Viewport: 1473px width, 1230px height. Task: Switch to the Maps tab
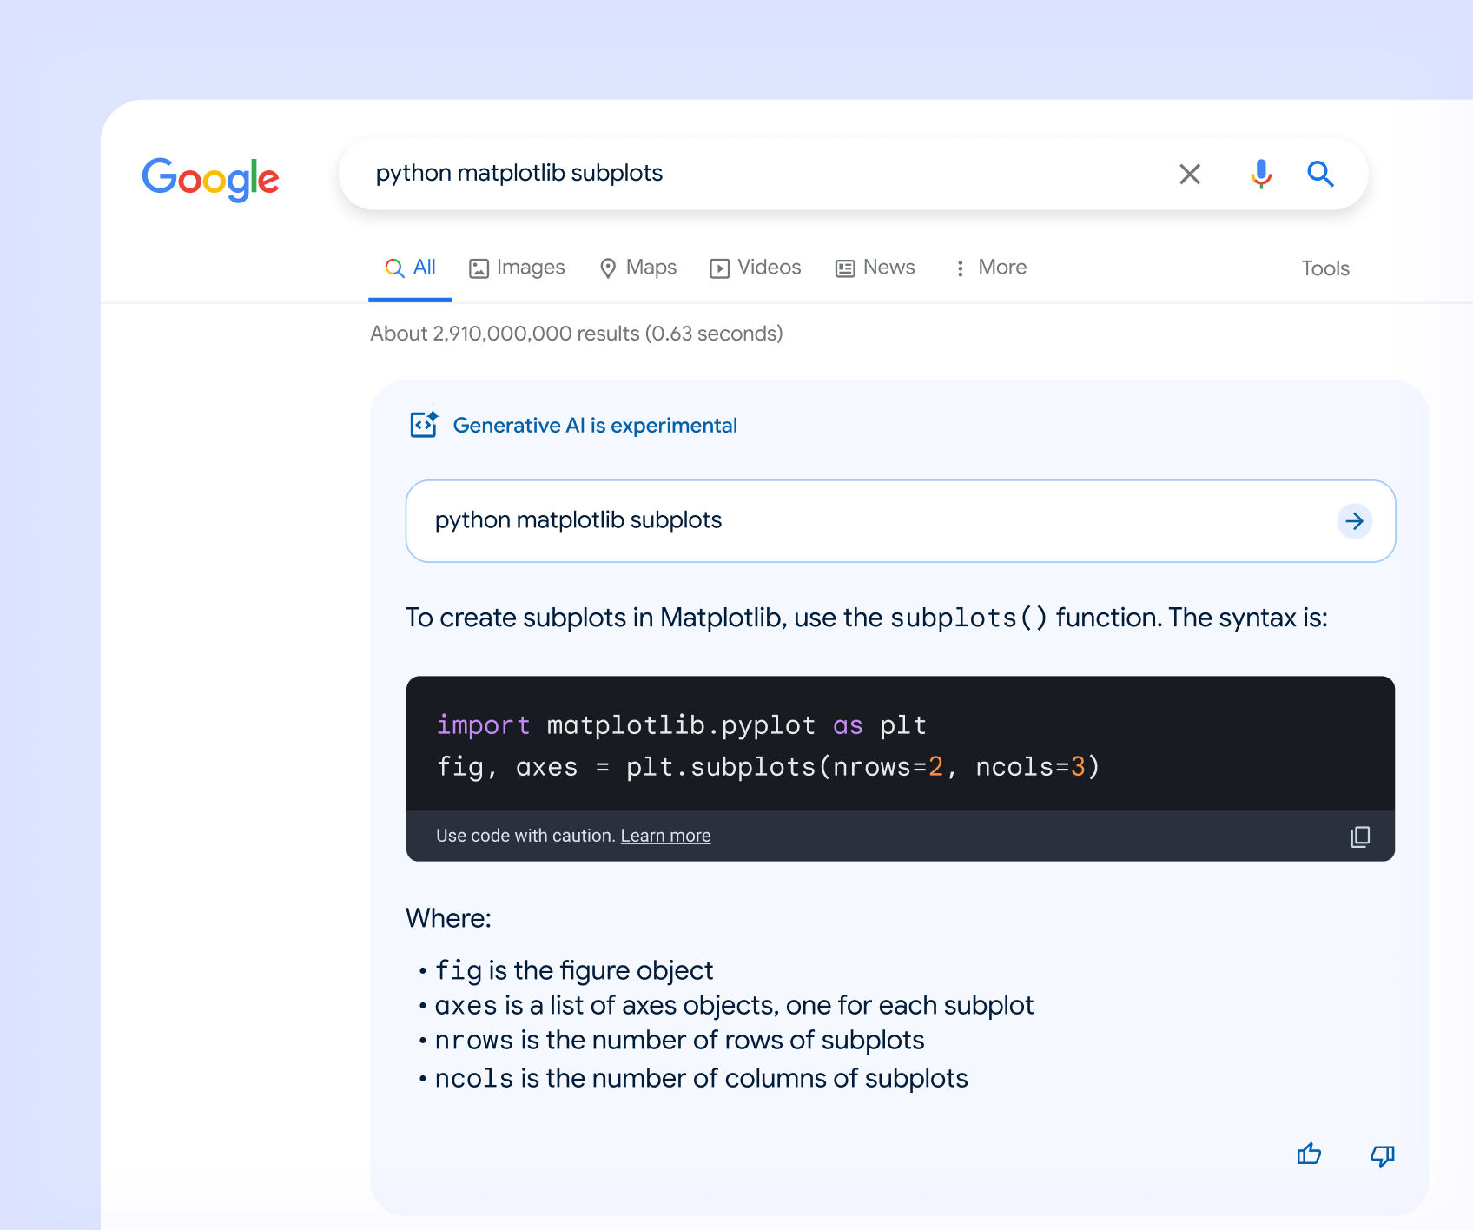pos(638,268)
